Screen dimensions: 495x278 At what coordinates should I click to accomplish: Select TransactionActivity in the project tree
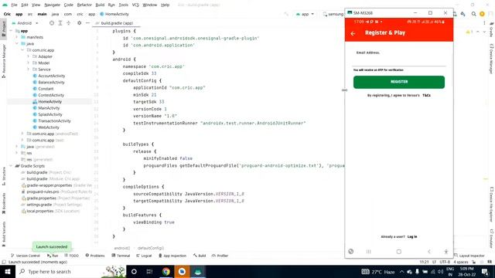[x=54, y=120]
